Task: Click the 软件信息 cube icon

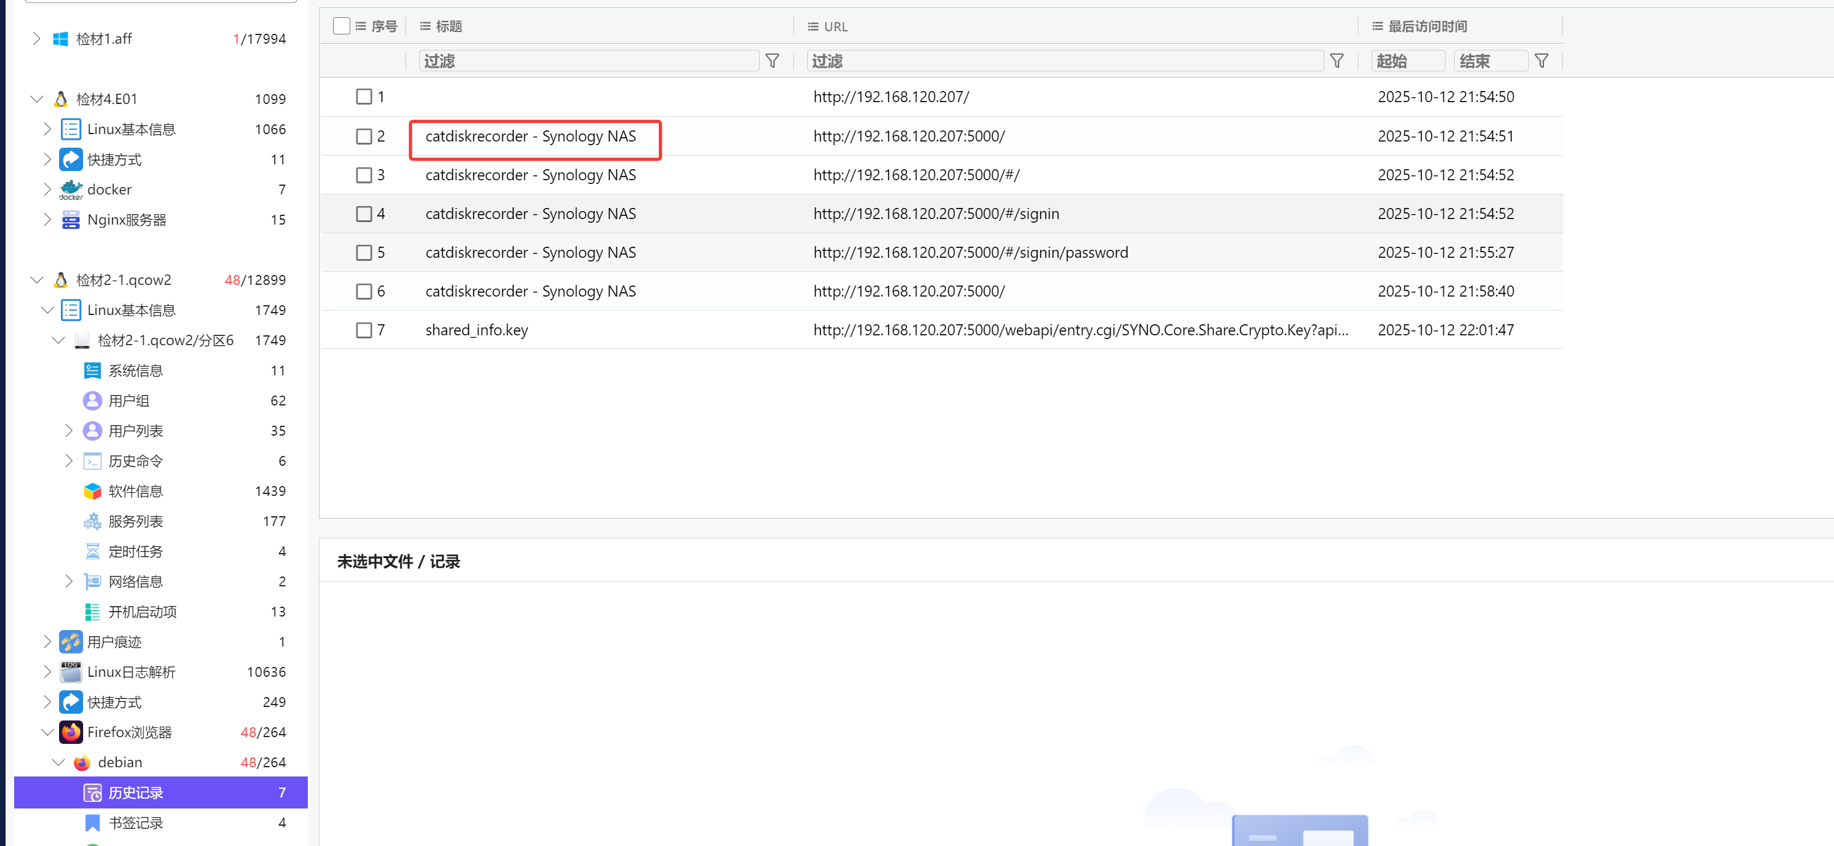Action: point(92,491)
